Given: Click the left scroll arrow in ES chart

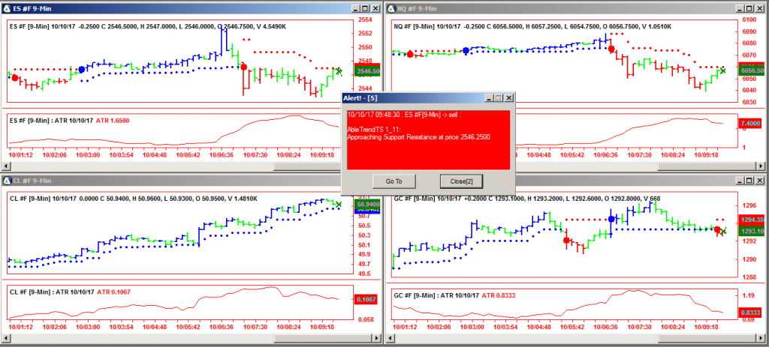Looking at the screenshot, I should [x=7, y=166].
